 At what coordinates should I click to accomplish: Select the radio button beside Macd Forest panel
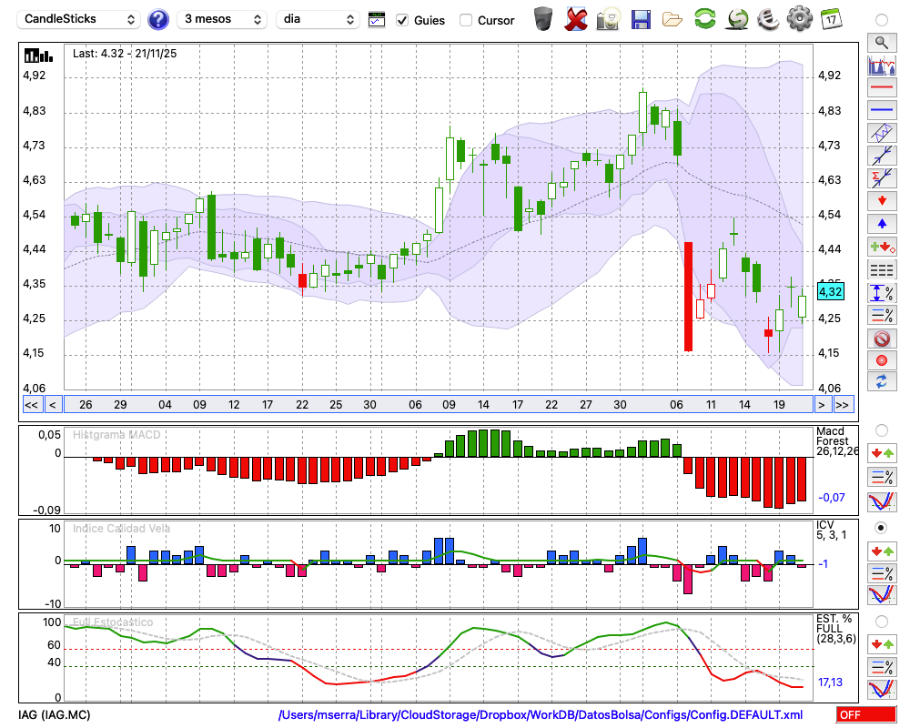(x=881, y=430)
